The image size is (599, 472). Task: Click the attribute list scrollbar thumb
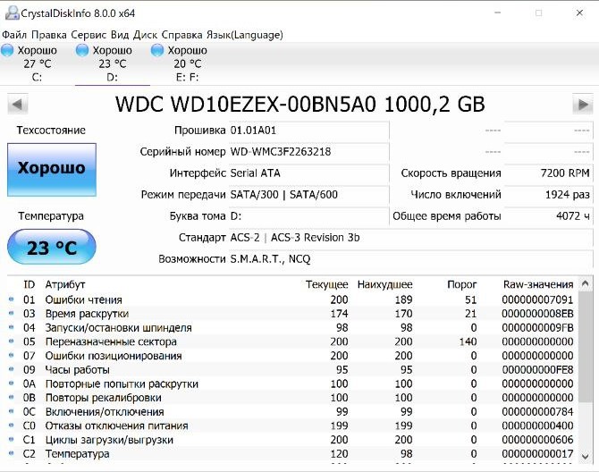point(585,347)
